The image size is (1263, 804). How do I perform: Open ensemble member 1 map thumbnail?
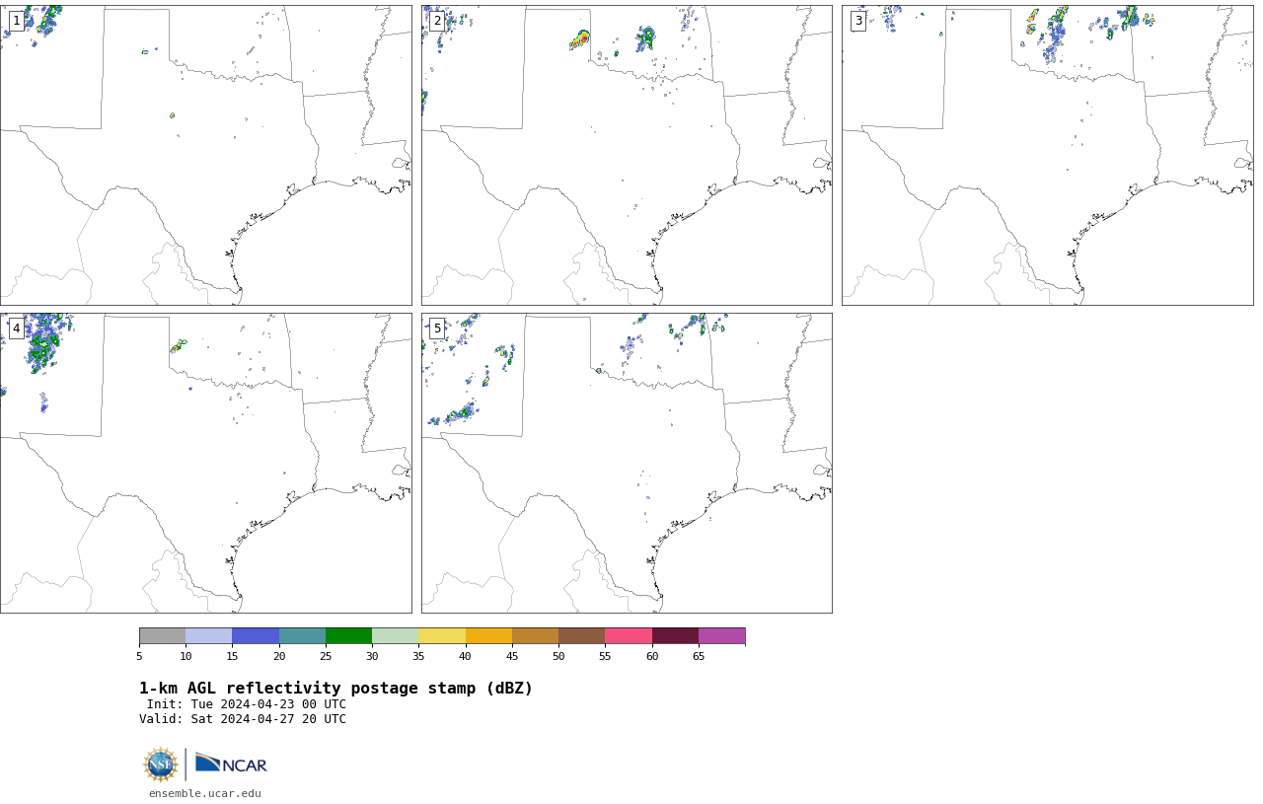205,155
